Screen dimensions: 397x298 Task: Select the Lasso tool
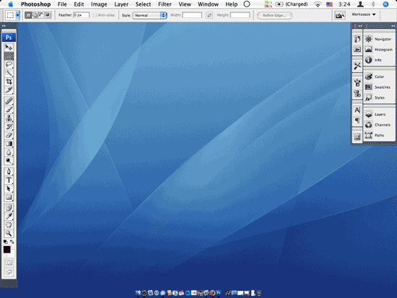tap(9, 64)
